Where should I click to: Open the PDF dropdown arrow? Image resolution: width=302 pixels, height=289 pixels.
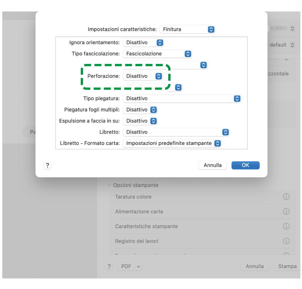pos(138,267)
